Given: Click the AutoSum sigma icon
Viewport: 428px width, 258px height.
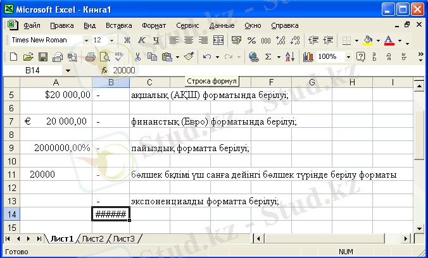Looking at the screenshot, I should [268, 57].
